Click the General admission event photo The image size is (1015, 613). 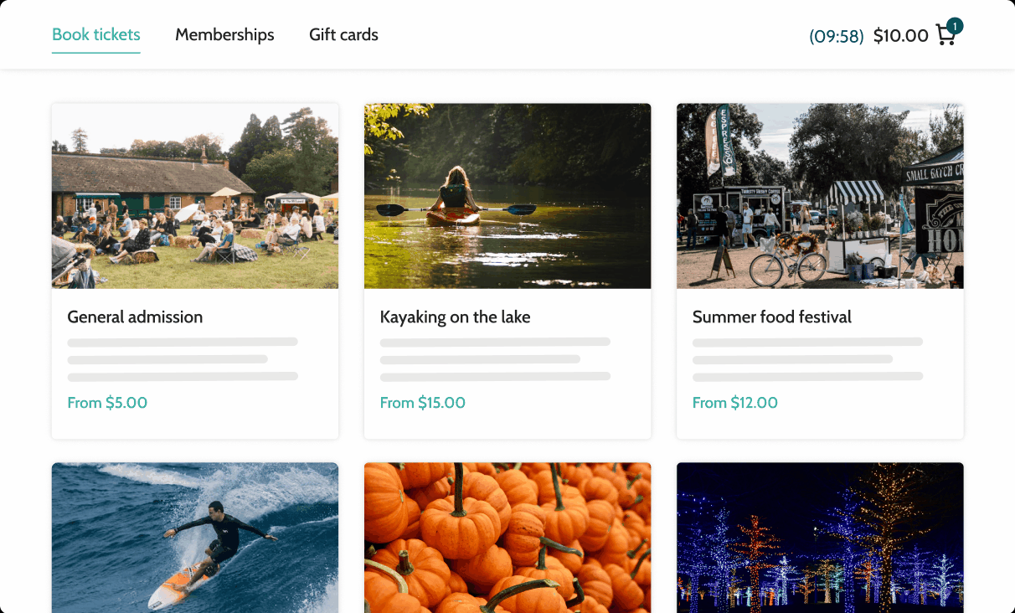(x=194, y=195)
